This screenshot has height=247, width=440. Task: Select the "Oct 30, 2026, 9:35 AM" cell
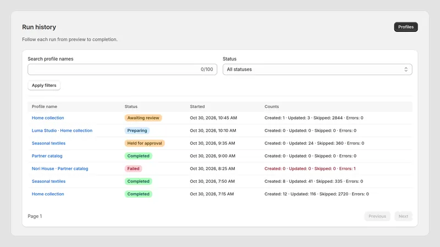(x=212, y=143)
